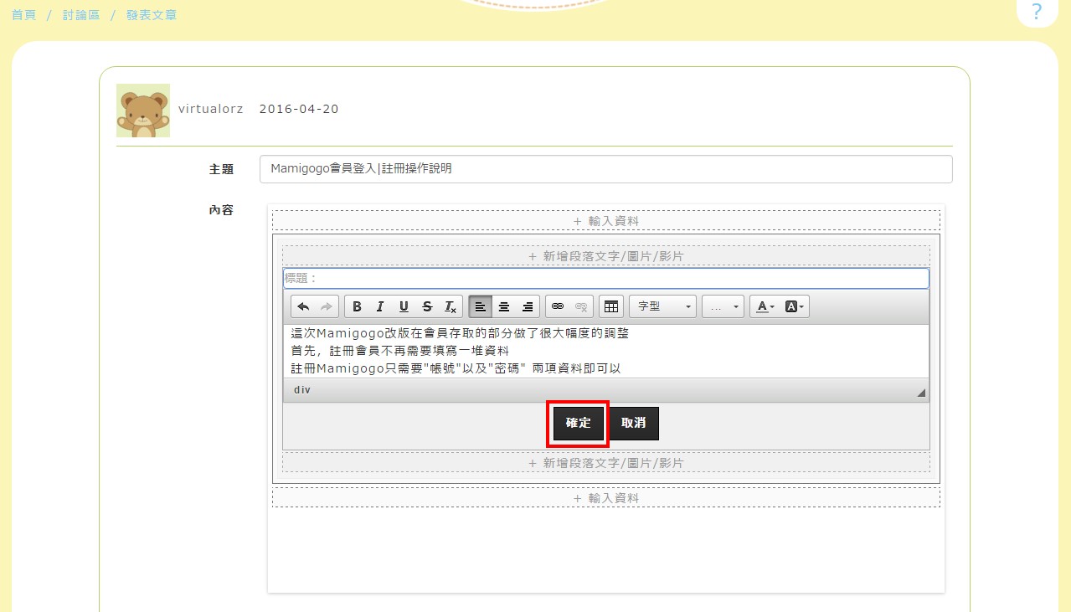Open the background color picker
Viewport: 1071px width, 612px height.
tap(795, 306)
